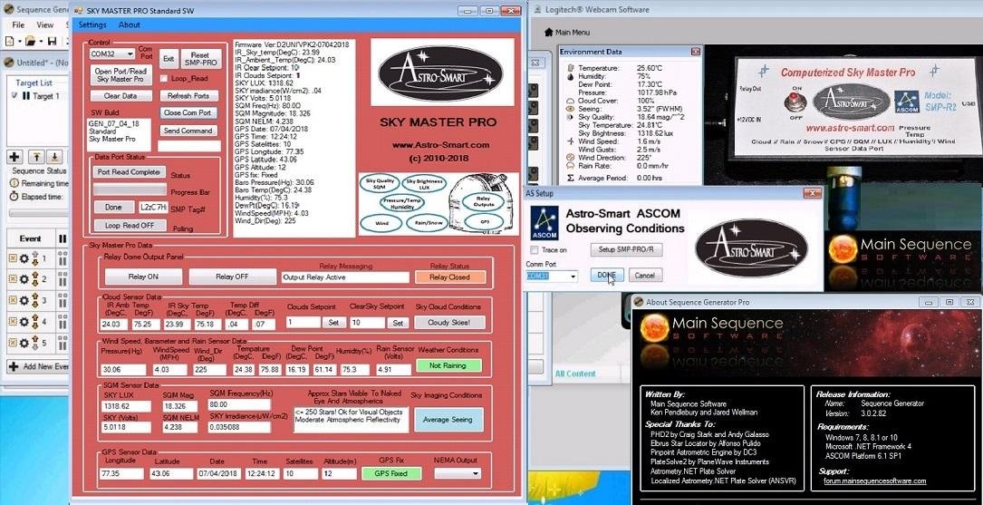This screenshot has height=505, width=983.
Task: Click the Exit button in Control group
Action: pyautogui.click(x=168, y=59)
